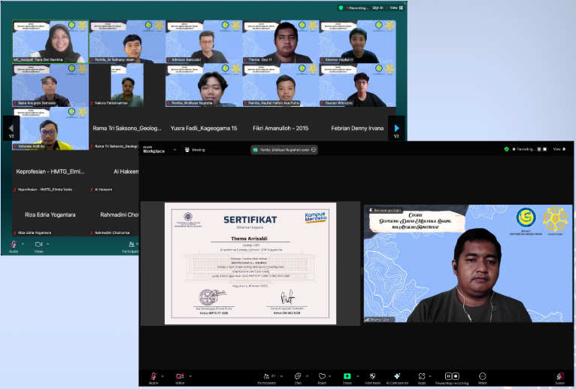This screenshot has width=576, height=389.
Task: Expand the Apps options chevron
Action: click(430, 376)
